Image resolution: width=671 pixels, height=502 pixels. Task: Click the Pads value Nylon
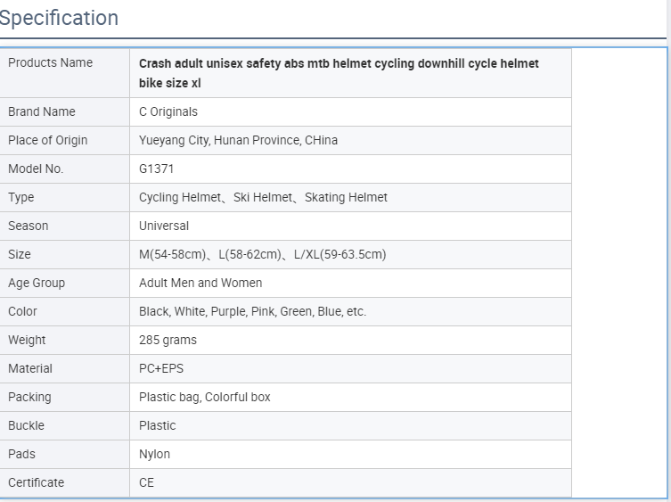[x=154, y=455]
